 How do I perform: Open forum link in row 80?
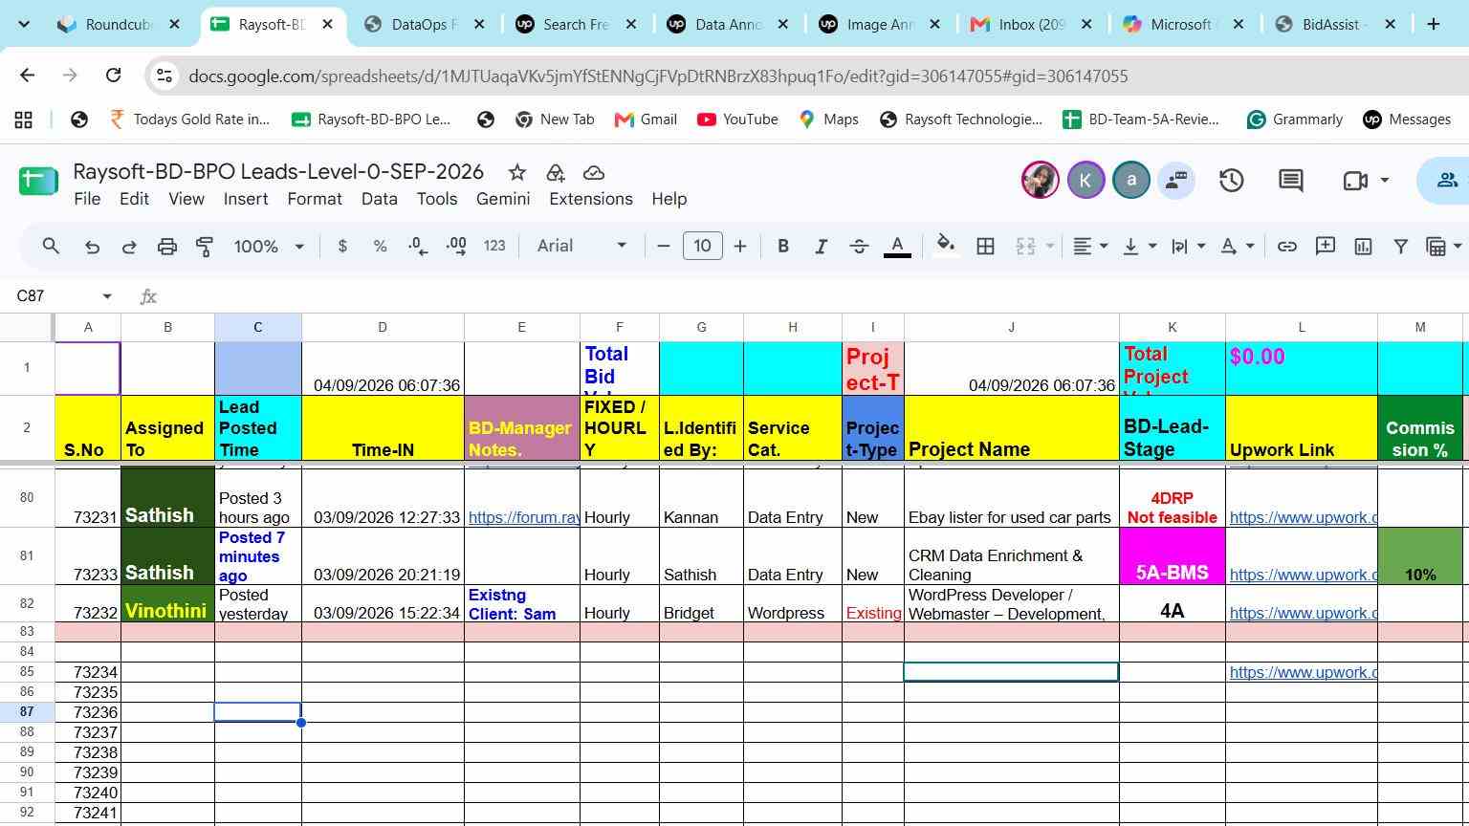(523, 517)
